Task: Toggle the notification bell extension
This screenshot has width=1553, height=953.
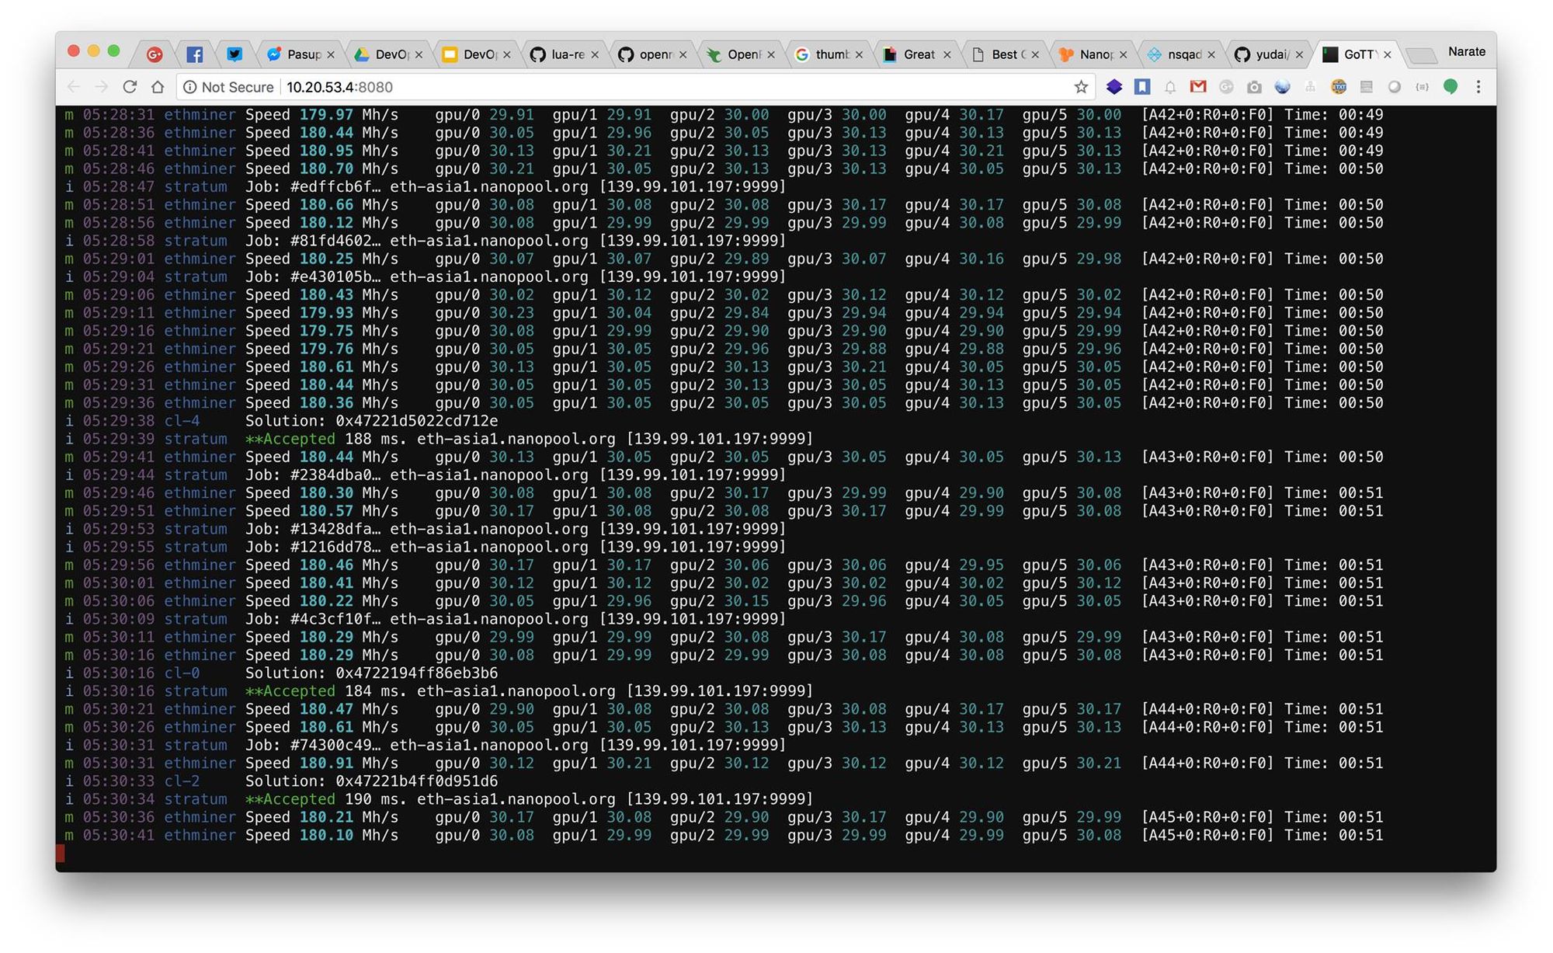Action: (x=1170, y=87)
